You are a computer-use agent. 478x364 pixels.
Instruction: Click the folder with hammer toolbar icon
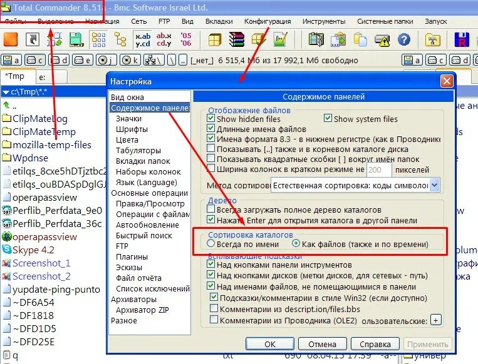(432, 39)
